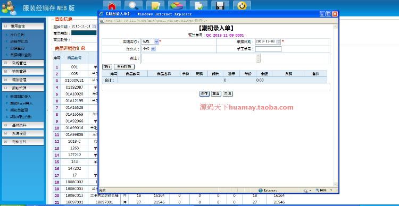Click the yellow note with checkmark icon
The width and height of the screenshot is (399, 206).
tap(155, 6)
